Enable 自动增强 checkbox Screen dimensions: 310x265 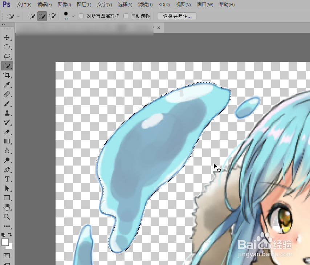pos(126,16)
